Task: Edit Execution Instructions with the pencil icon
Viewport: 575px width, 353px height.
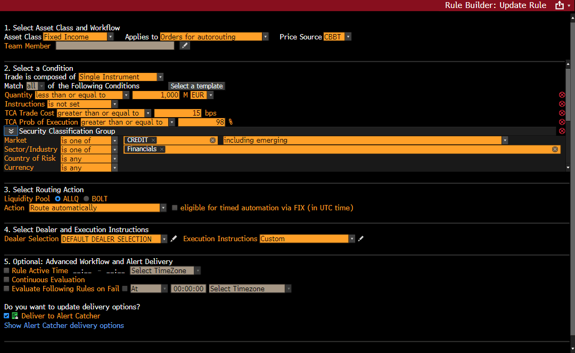Action: tap(361, 239)
